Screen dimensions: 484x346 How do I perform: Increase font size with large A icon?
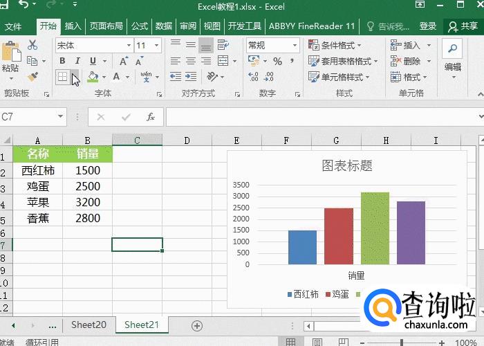124,61
